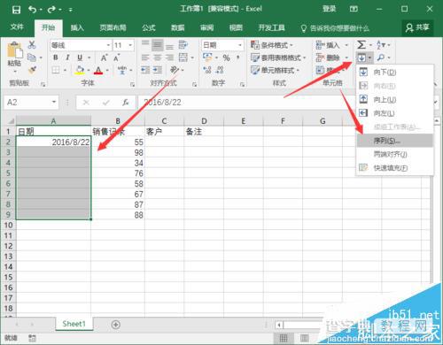Open the 套用表格格式 dropdown
Image resolution: width=443 pixels, height=345 pixels.
tap(278, 57)
